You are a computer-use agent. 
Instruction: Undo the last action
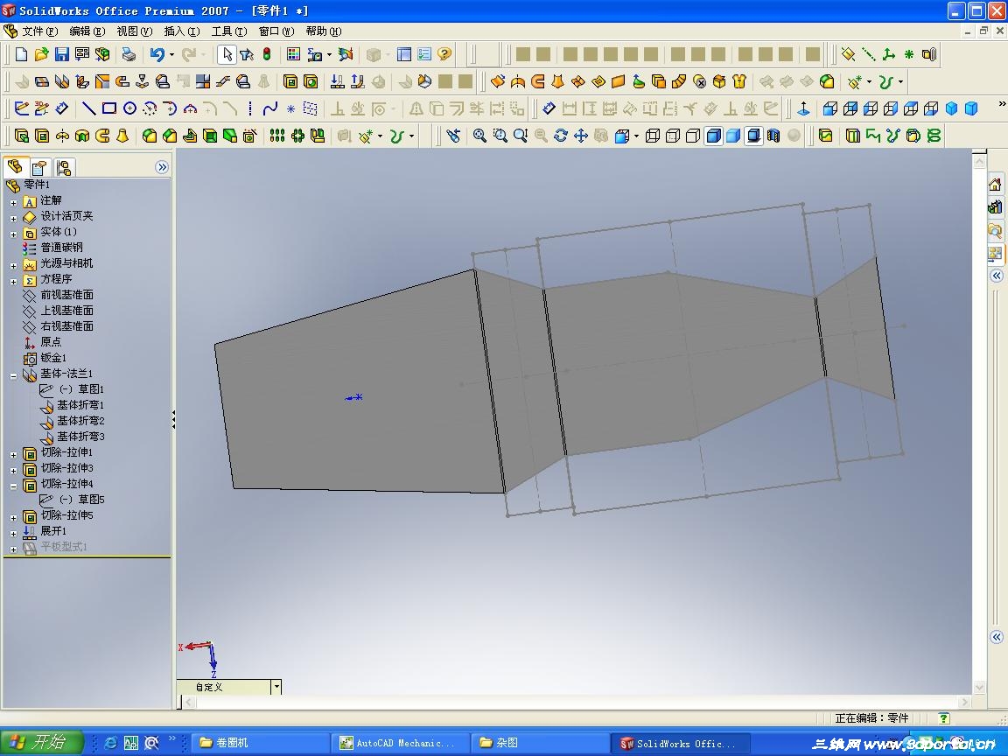[157, 54]
